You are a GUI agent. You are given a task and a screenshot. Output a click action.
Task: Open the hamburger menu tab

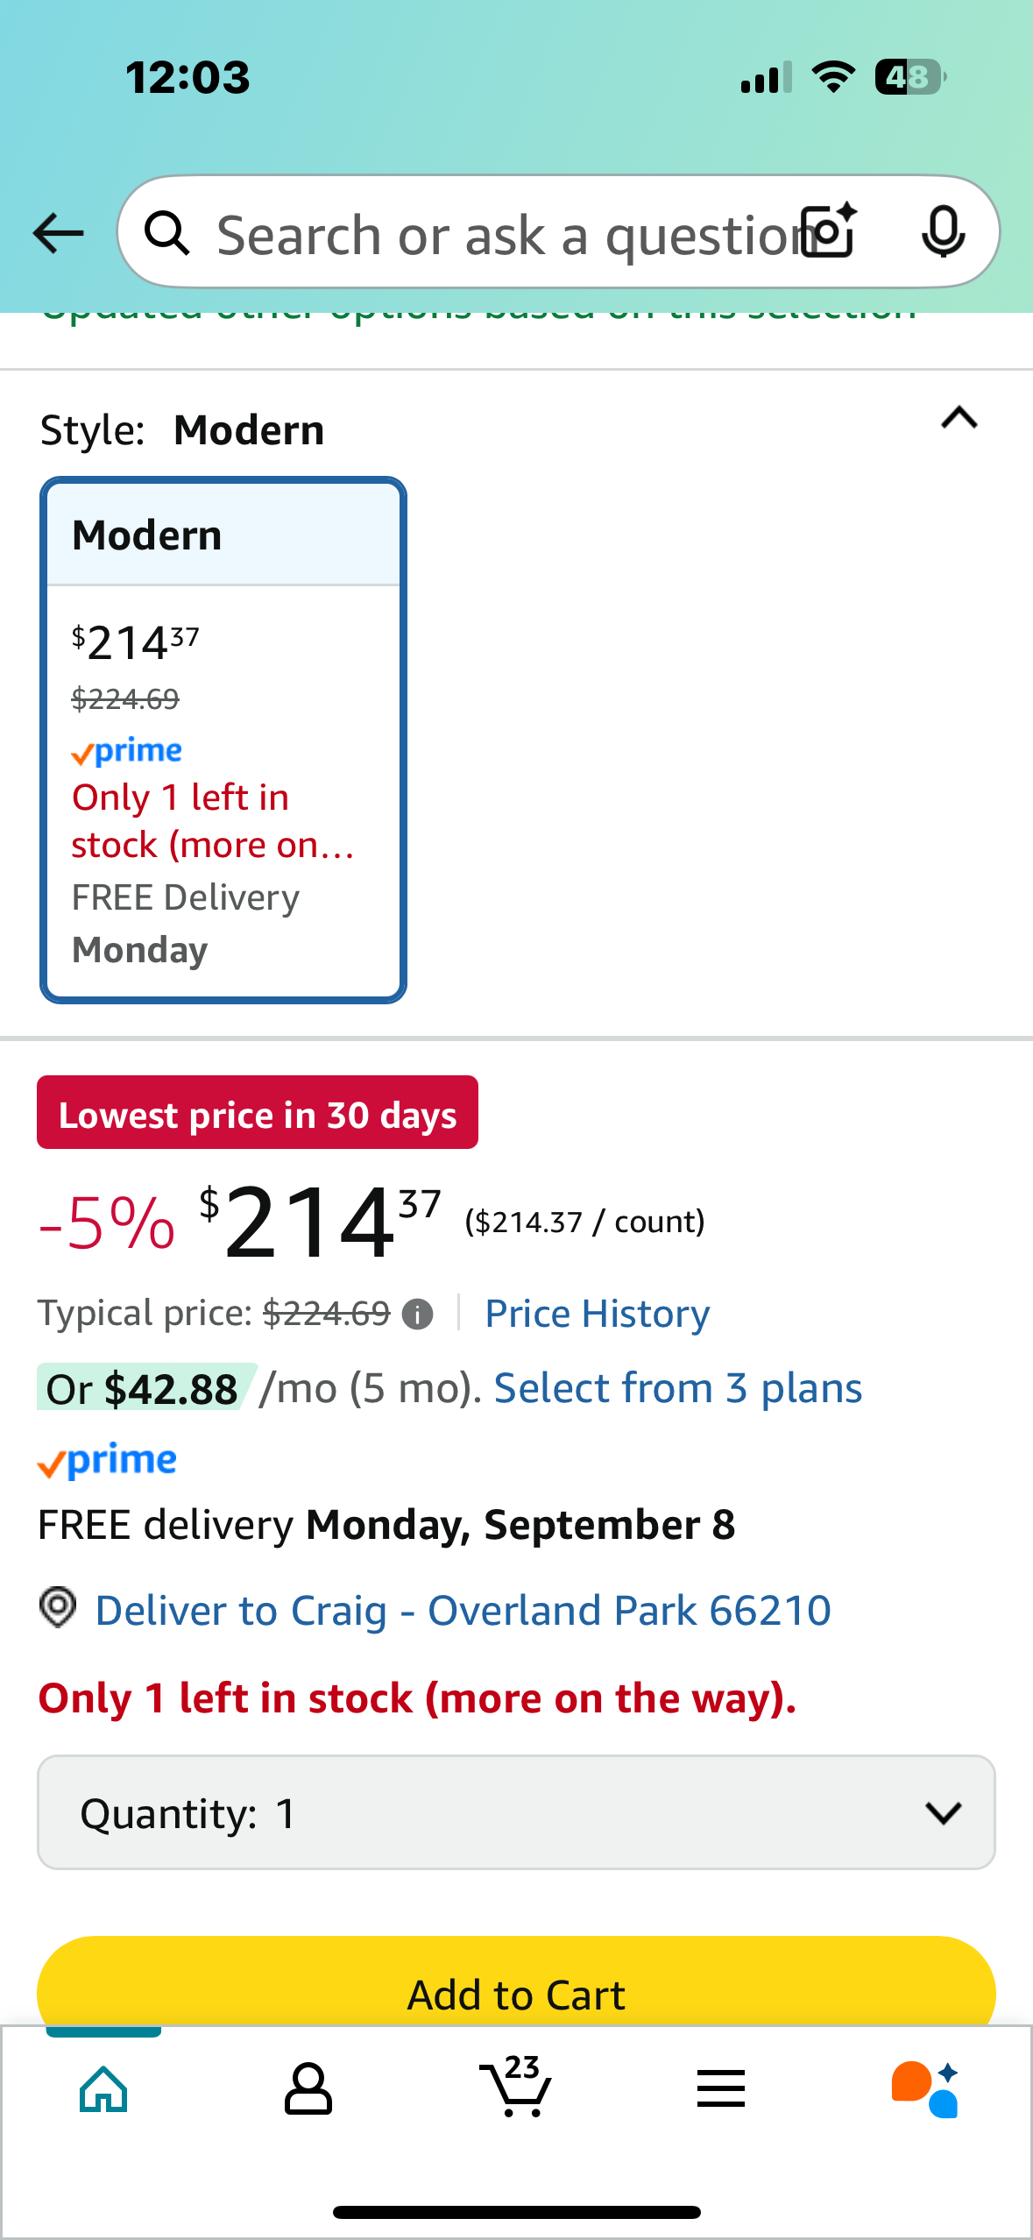pyautogui.click(x=721, y=2089)
